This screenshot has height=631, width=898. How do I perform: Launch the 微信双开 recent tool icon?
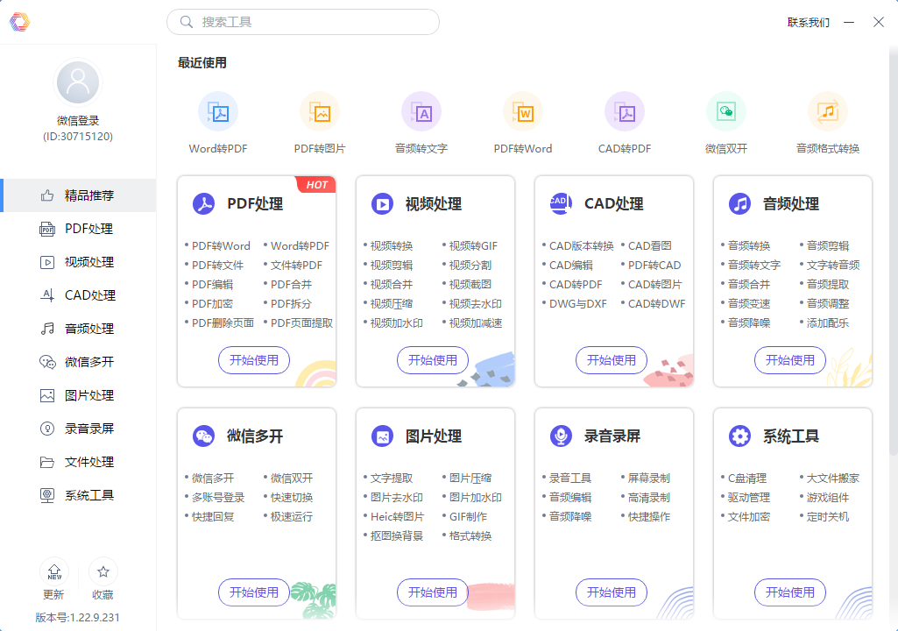tap(726, 112)
